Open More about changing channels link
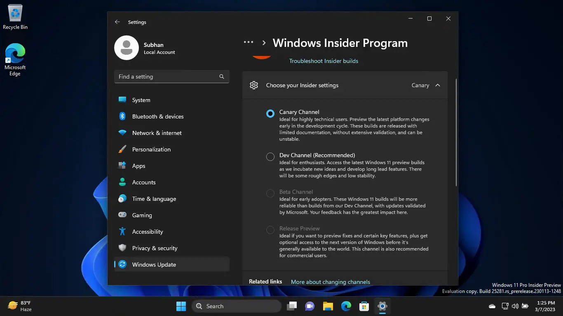Screen dimensions: 563x316 [x=331, y=282]
